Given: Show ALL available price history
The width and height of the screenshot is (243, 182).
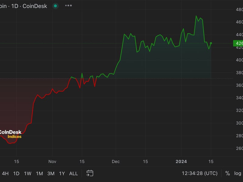Looking at the screenshot, I should pyautogui.click(x=74, y=174).
